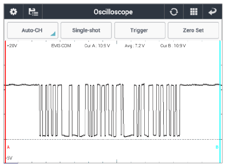This screenshot has width=226, height=167.
Task: Click the save data record icon
Action: pos(33,12)
